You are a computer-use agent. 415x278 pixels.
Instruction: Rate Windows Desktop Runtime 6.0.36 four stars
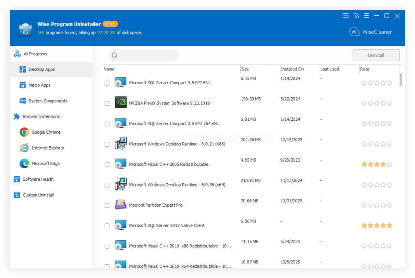(383, 185)
